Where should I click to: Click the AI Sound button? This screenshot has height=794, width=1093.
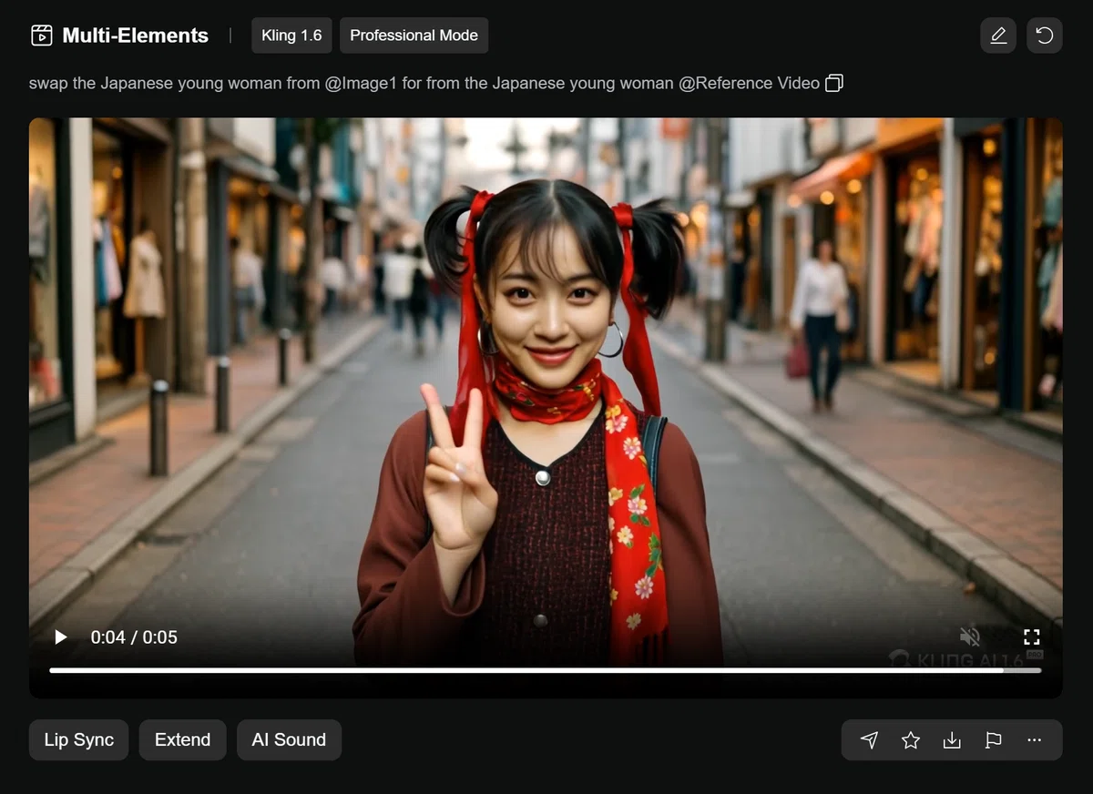[x=289, y=739]
